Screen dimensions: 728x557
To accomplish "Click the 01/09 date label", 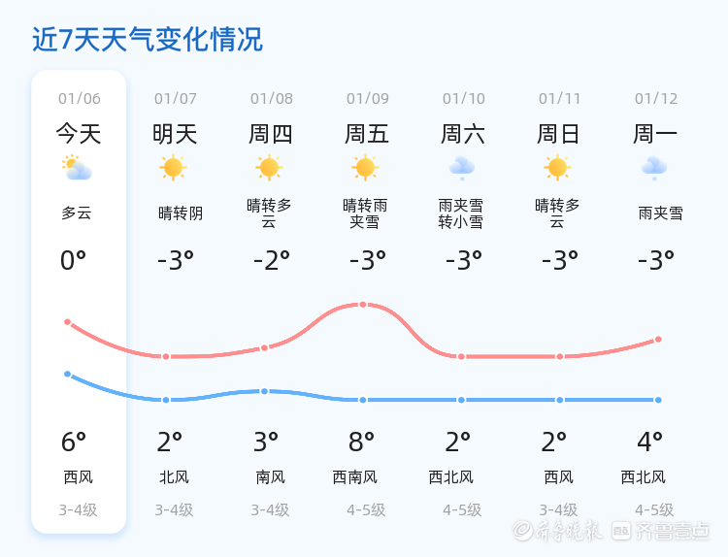I will 368,99.
